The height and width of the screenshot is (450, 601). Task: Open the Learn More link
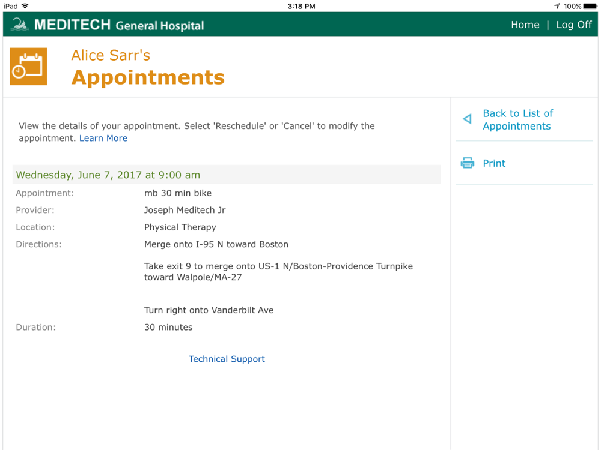[x=103, y=138]
